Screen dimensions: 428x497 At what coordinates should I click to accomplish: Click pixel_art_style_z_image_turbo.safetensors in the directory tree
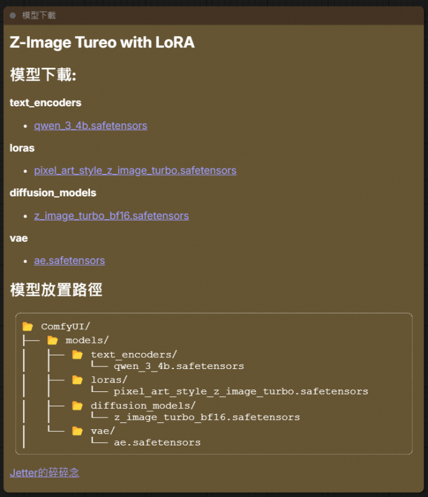(241, 391)
